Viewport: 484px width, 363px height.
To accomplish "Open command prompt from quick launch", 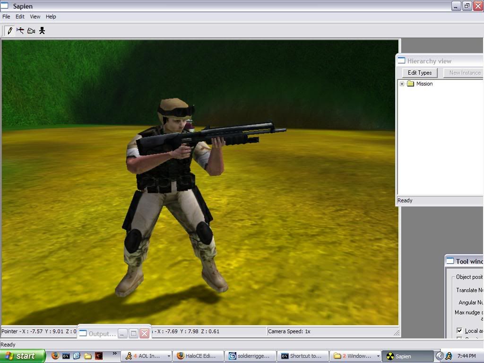I will [x=66, y=356].
